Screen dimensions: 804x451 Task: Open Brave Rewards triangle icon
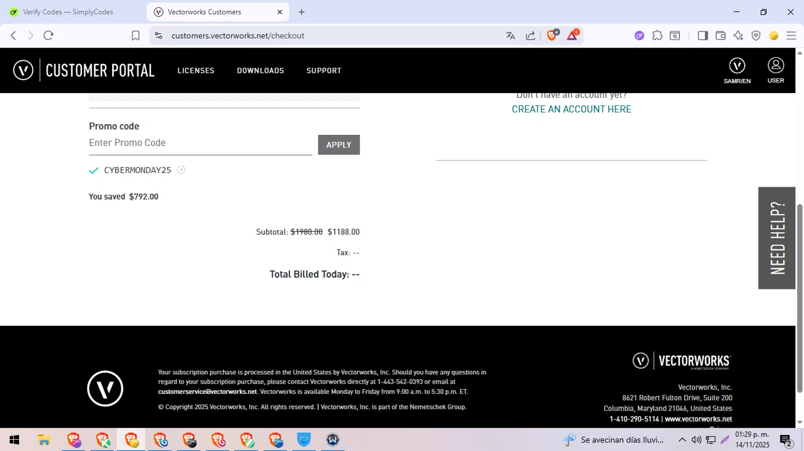point(572,35)
